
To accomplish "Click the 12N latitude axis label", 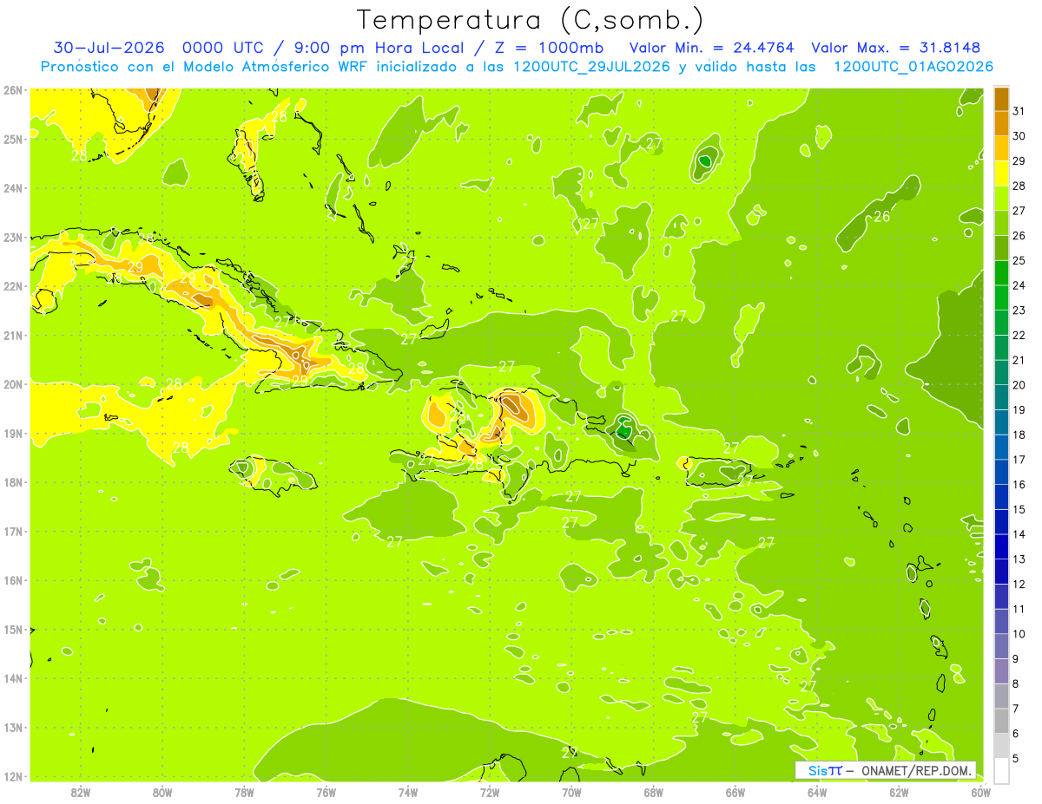I will click(x=12, y=776).
